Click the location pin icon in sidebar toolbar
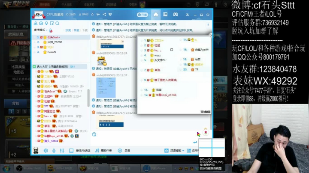 (x=46, y=24)
